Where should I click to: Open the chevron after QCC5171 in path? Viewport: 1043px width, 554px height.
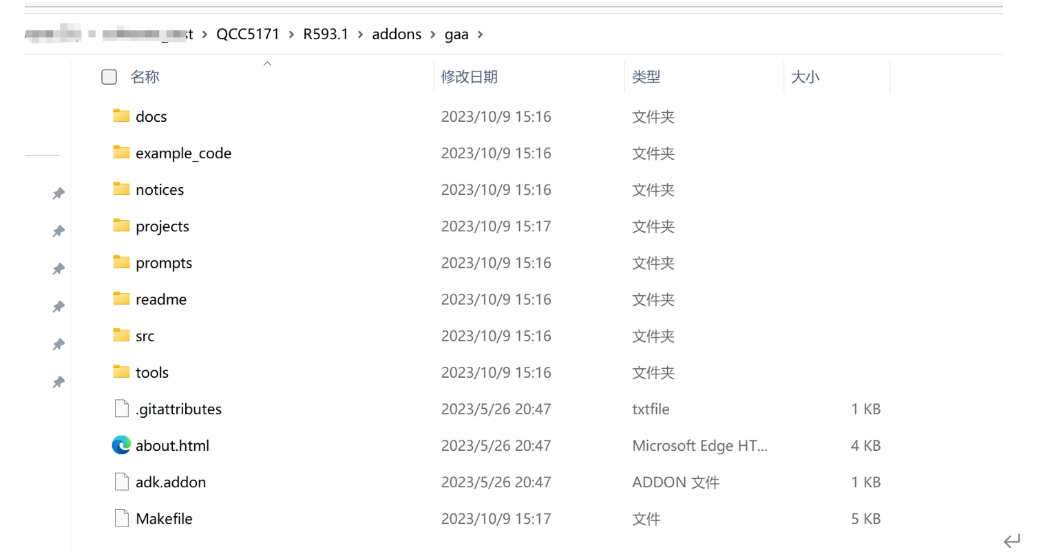[291, 34]
